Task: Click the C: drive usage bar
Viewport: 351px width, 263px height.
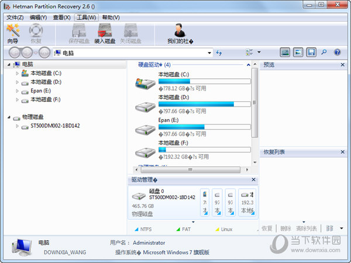Action: (x=204, y=81)
